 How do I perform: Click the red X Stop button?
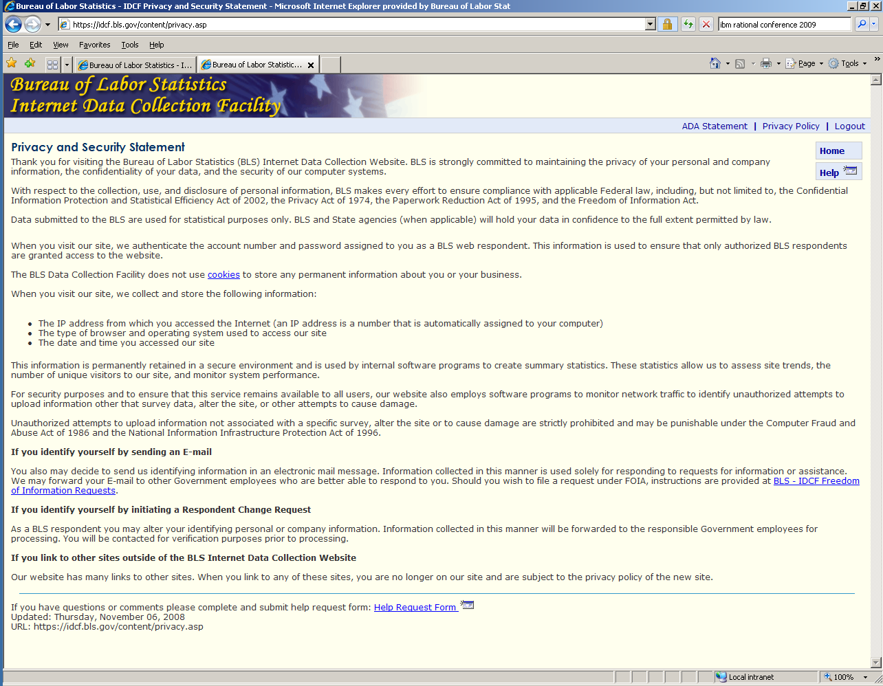coord(706,24)
